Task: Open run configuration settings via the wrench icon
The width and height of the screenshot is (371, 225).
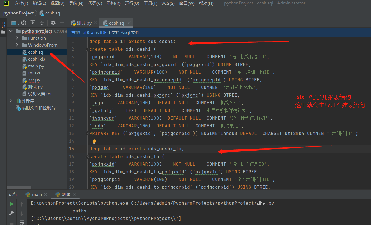Action: click(x=12, y=213)
